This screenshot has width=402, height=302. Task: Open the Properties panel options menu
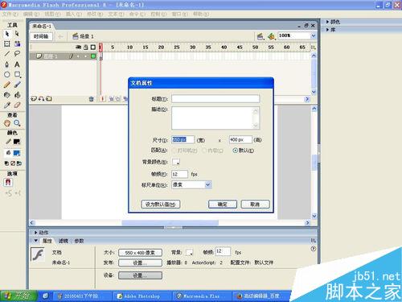tap(313, 241)
